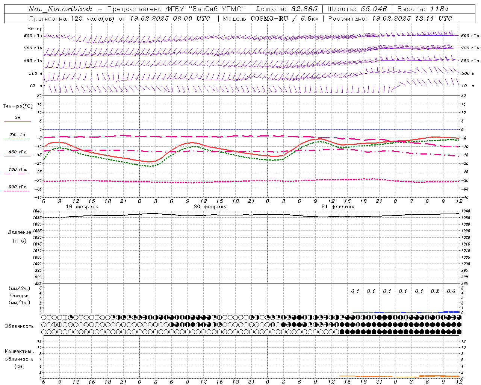
Task: Click the 2м temperature legend entry
Action: [18, 118]
